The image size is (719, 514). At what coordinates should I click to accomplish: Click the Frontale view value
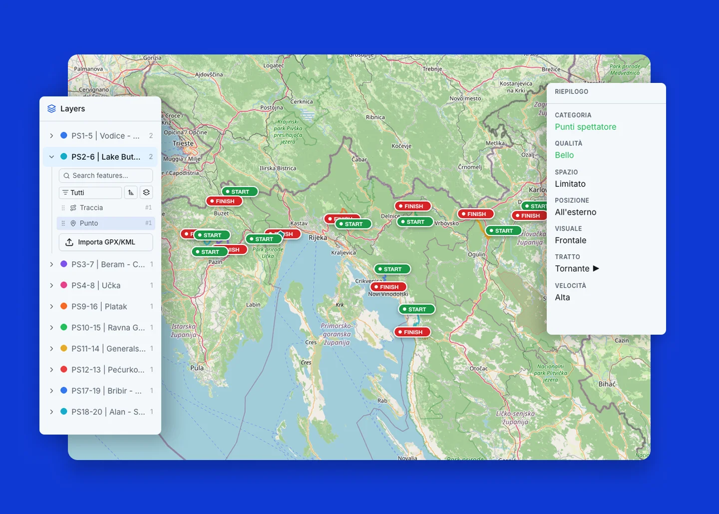571,240
